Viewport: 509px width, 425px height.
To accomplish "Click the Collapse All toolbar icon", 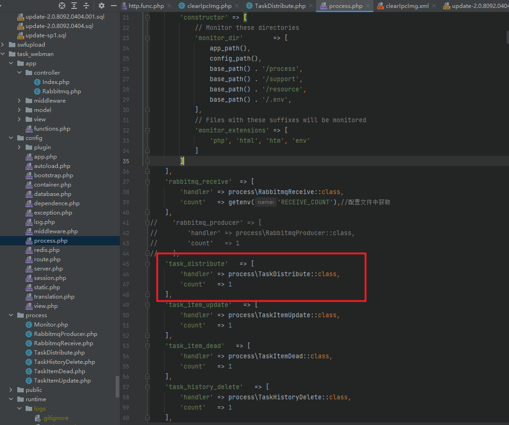I will pos(86,6).
